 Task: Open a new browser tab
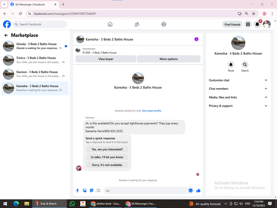[x=63, y=4]
